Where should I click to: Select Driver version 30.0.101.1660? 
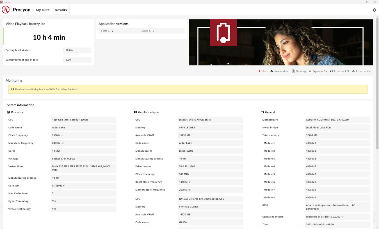pyautogui.click(x=211, y=167)
